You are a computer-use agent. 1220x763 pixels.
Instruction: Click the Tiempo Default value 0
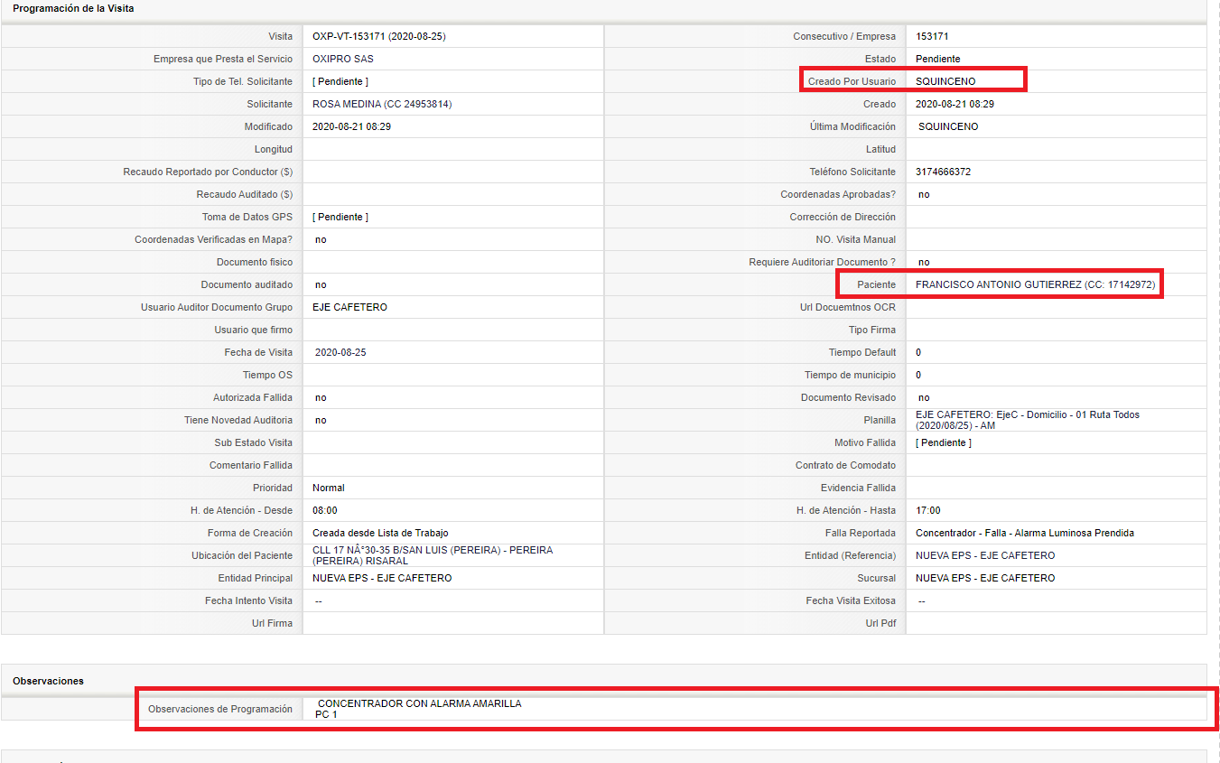click(x=918, y=352)
